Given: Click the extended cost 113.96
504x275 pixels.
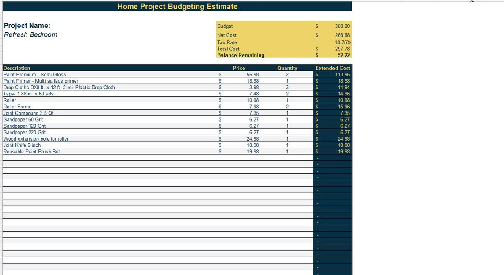Looking at the screenshot, I should click(x=343, y=75).
